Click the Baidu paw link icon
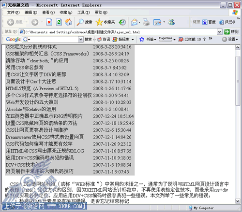 (205, 22)
